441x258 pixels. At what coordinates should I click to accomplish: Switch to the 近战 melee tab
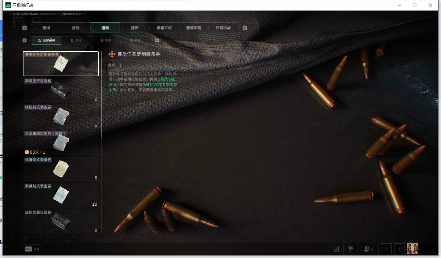click(x=76, y=28)
